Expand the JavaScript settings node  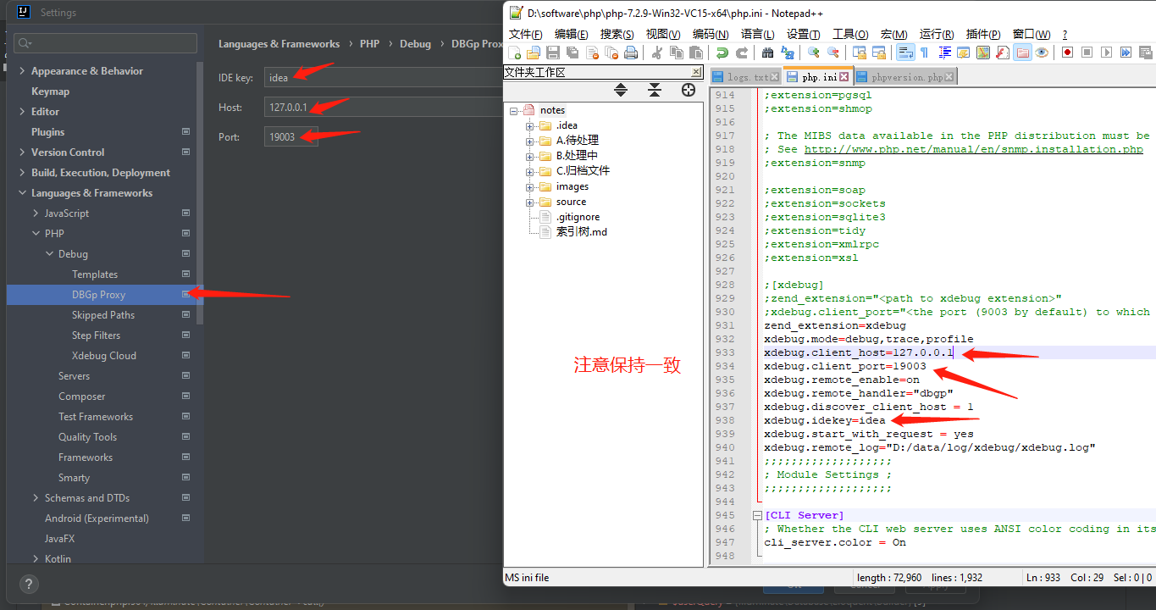point(36,213)
